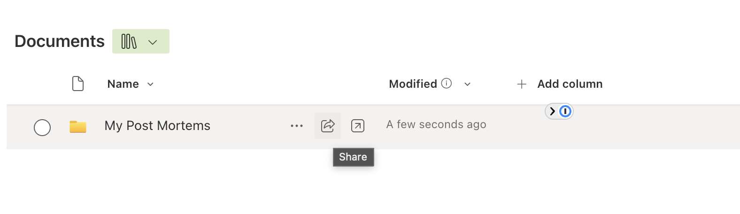The width and height of the screenshot is (740, 214).
Task: Open more actions ellipsis for My Post Mortems
Action: 297,126
